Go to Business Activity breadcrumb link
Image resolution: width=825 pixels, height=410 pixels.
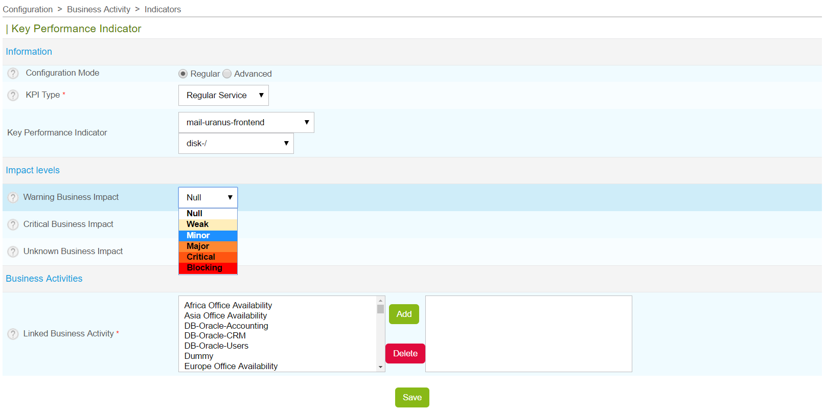pos(99,9)
